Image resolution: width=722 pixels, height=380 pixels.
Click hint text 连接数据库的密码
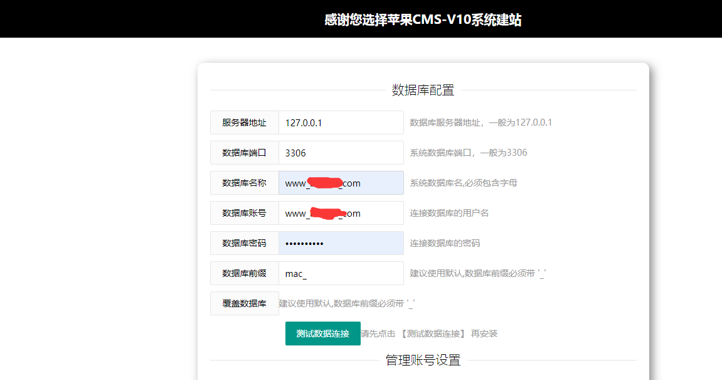tap(445, 243)
